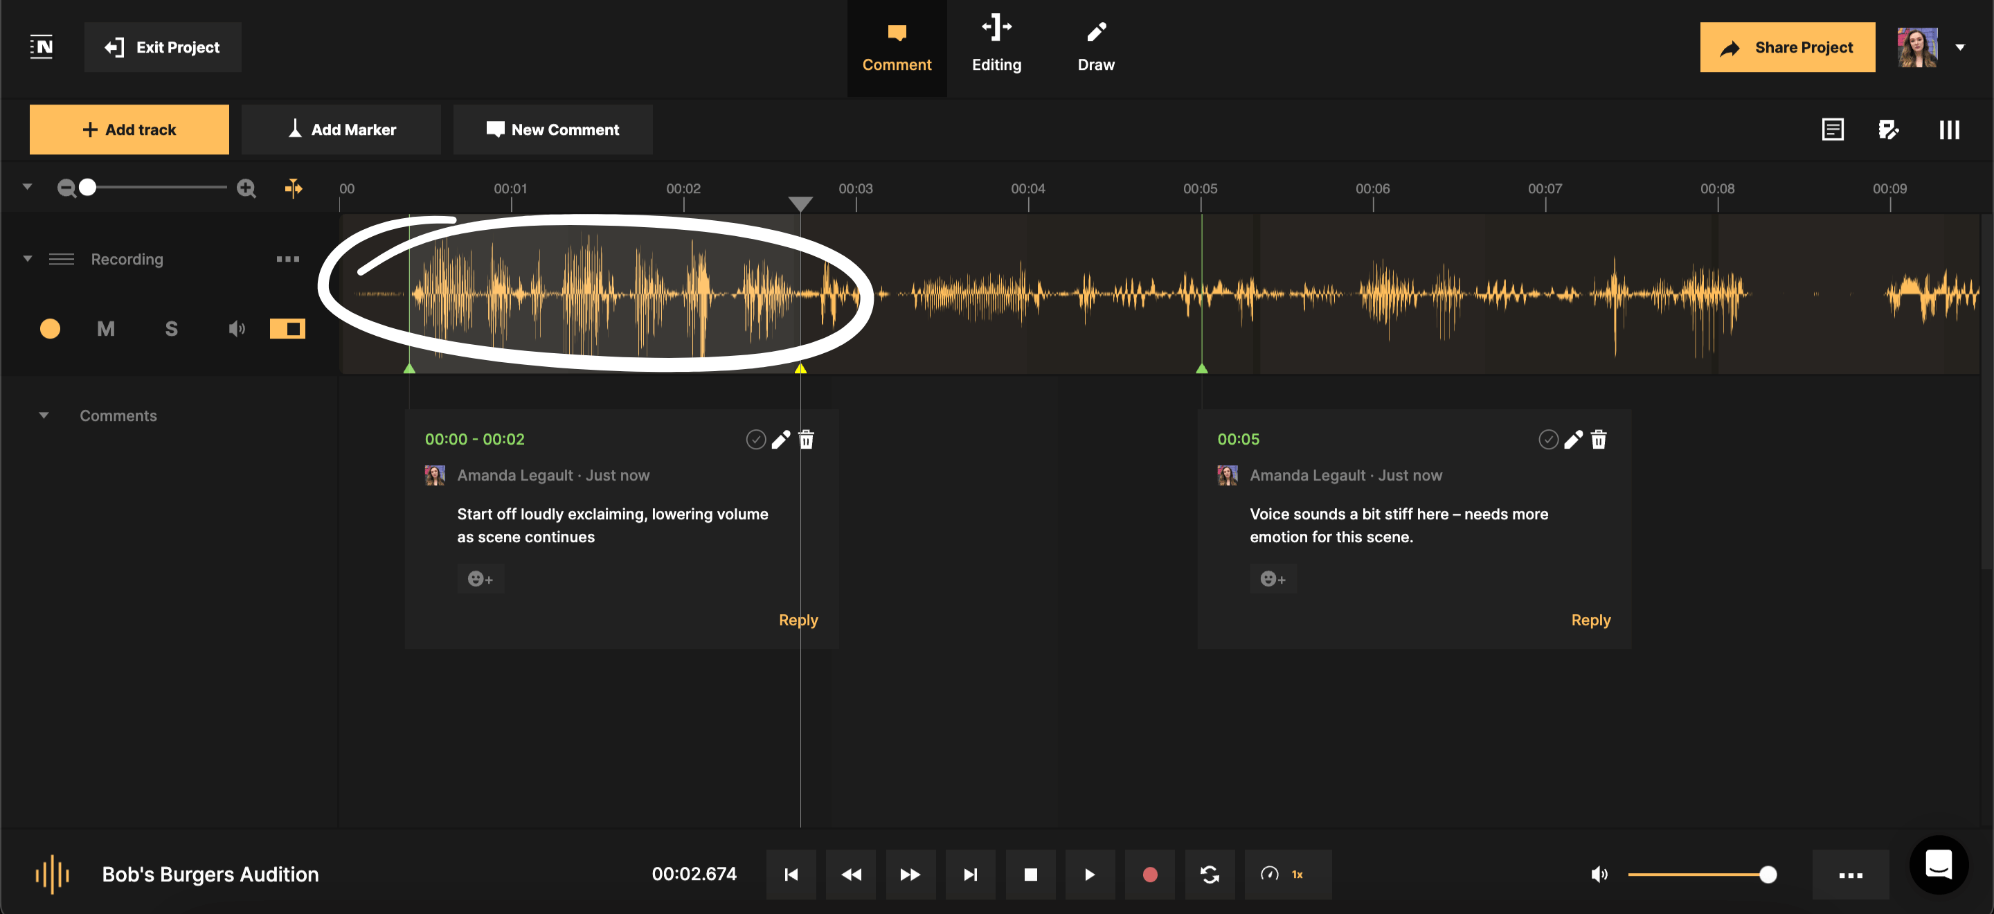This screenshot has height=914, width=1994.
Task: Zoom in using the magnifier plus icon
Action: coord(245,187)
